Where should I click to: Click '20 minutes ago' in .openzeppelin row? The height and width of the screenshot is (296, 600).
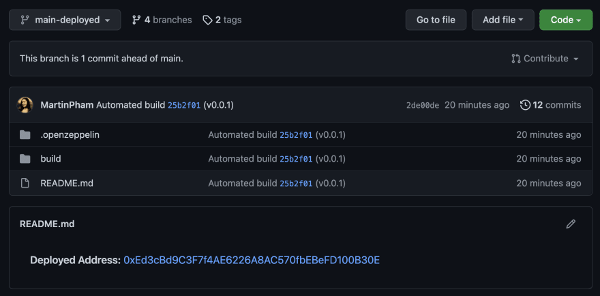point(549,135)
